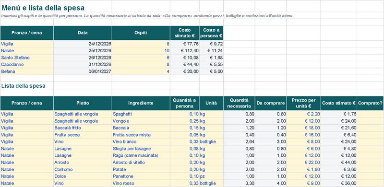The image size is (384, 187).
Task: Click the needed quantity 3,30 for Vino rosso
Action: tap(239, 183)
